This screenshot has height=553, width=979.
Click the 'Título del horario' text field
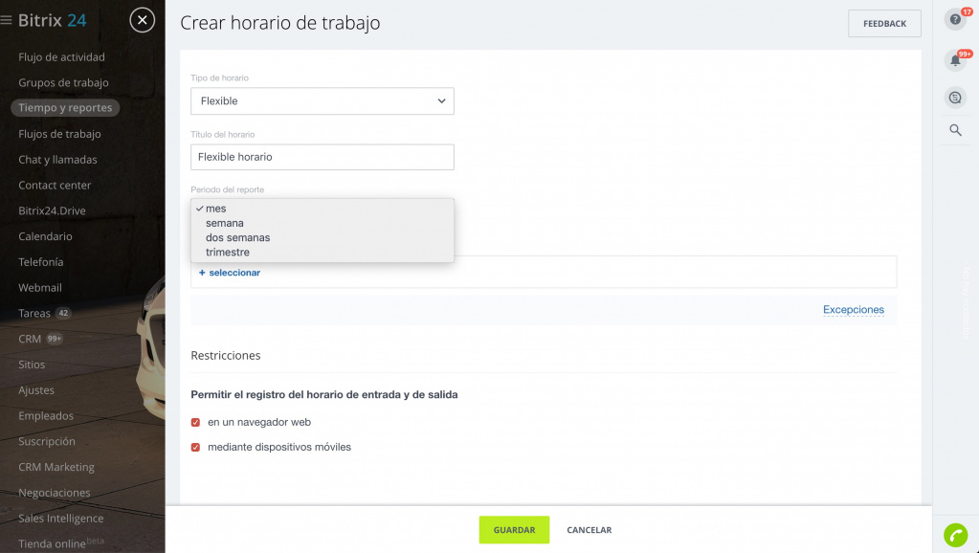click(x=322, y=157)
